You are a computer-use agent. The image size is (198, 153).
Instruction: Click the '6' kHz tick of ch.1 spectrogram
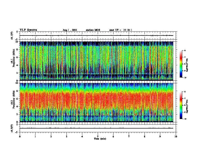click(17, 57)
